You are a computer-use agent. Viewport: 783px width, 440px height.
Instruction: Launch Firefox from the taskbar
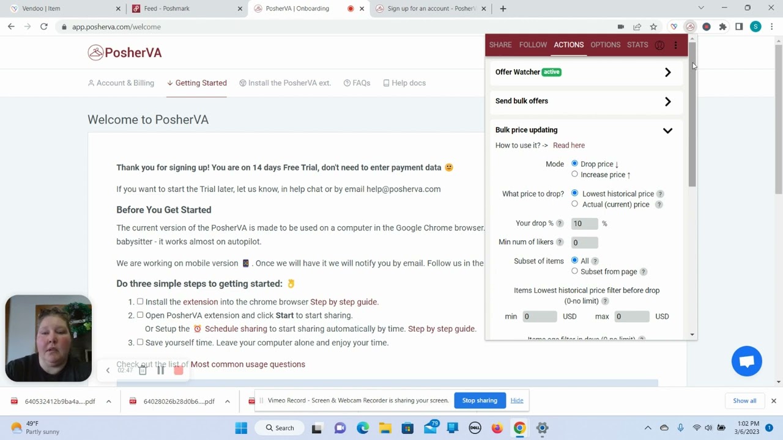point(497,428)
